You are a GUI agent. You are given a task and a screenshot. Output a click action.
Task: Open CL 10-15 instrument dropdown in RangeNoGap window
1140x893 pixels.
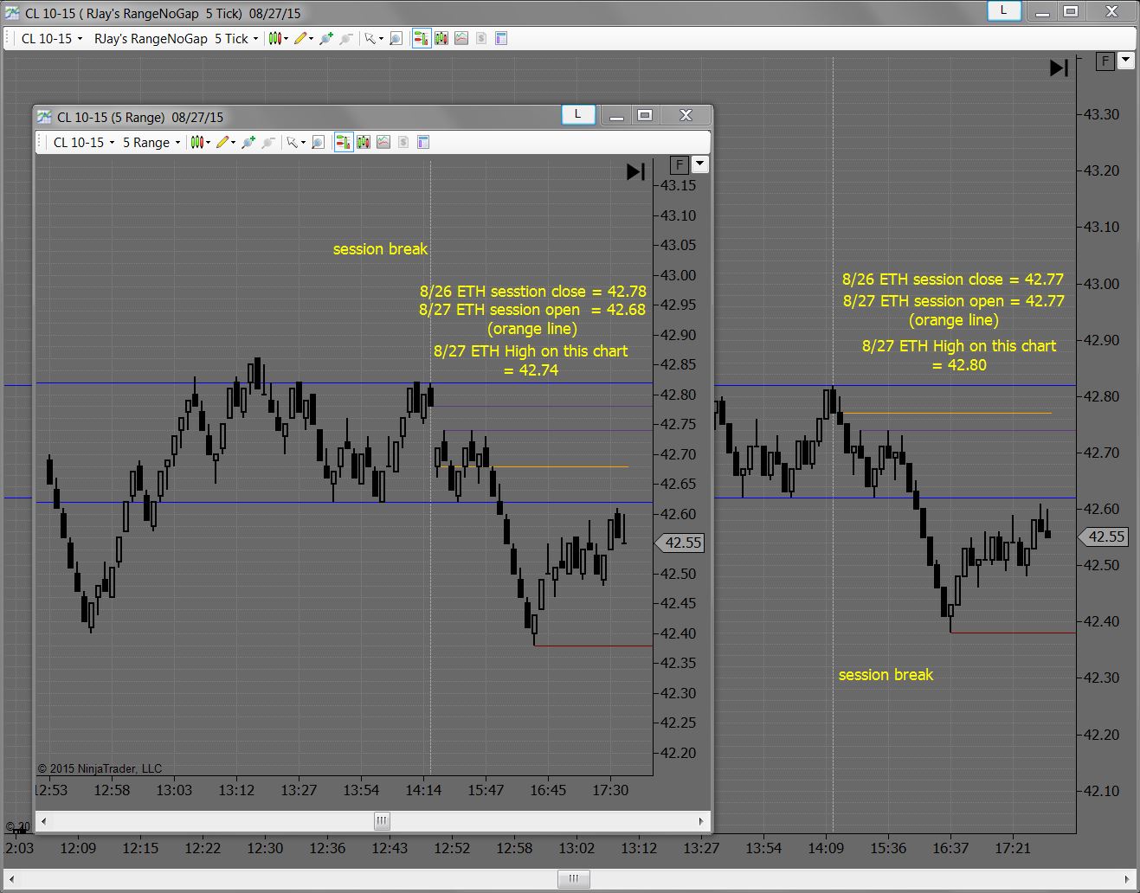[x=52, y=38]
